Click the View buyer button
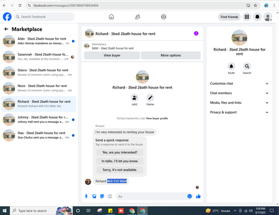The image size is (279, 215). 112,55
